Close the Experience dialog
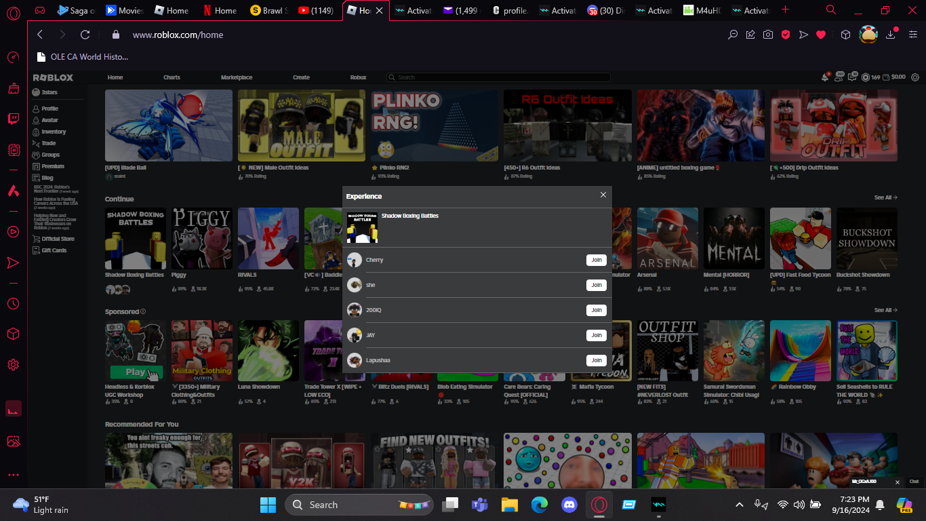The height and width of the screenshot is (521, 926). [603, 195]
